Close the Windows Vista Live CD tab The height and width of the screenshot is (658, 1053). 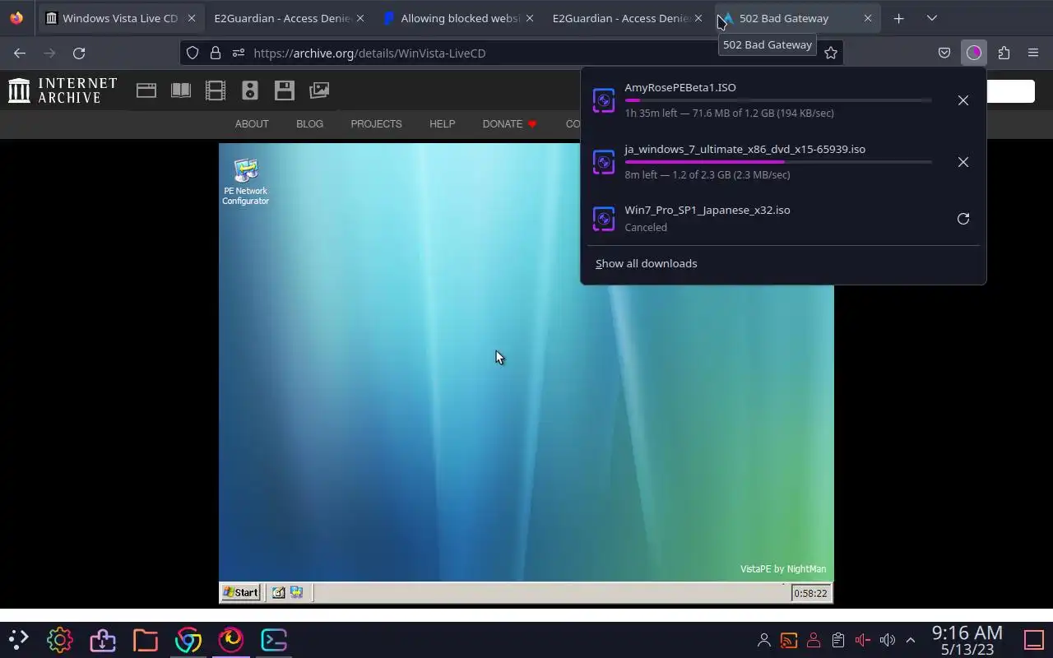pos(191,18)
